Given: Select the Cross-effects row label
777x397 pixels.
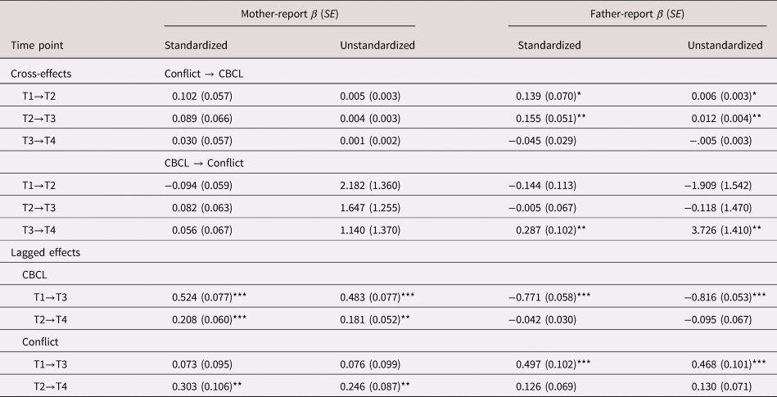Looking at the screenshot, I should tap(41, 73).
